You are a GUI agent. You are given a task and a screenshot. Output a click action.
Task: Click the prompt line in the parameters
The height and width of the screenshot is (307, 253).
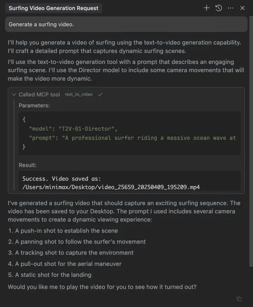(x=132, y=138)
